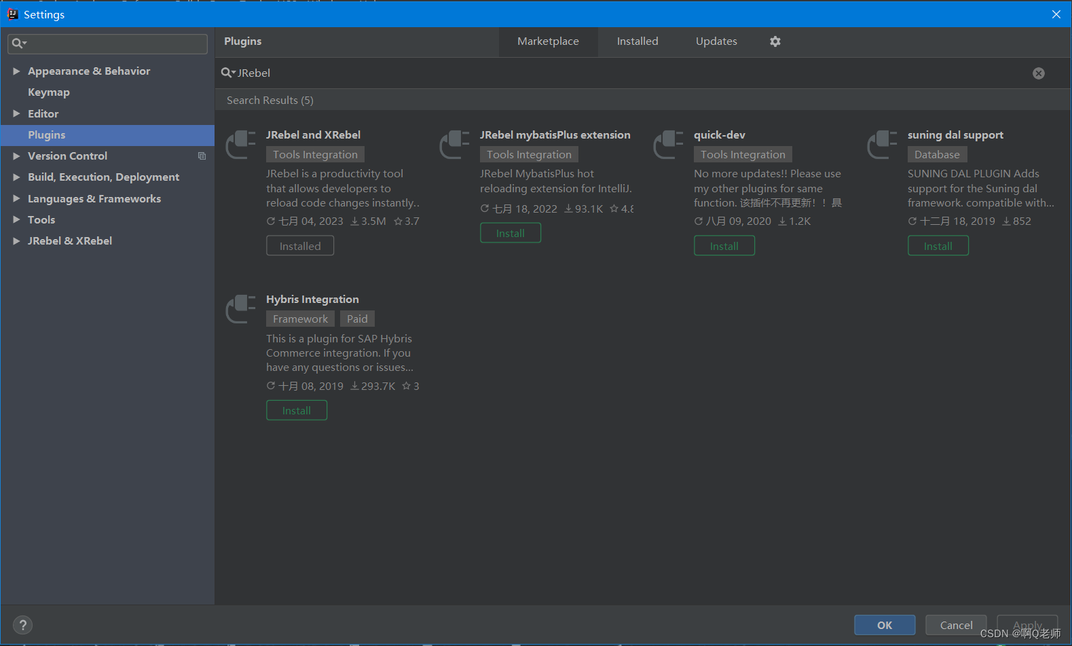Click the JRebel and XRebel plugin icon
1072x646 pixels.
click(240, 145)
